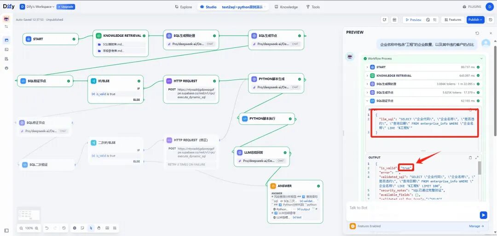Select the START node on canvas
The height and width of the screenshot is (236, 497).
(51, 39)
